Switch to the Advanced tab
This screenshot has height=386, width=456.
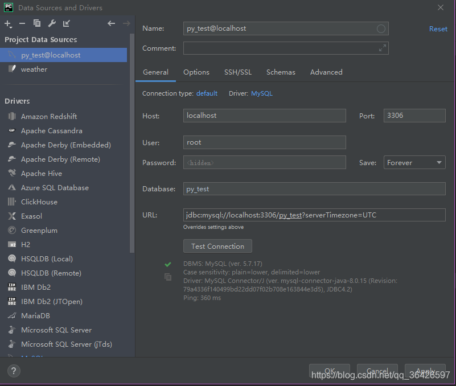click(x=326, y=72)
